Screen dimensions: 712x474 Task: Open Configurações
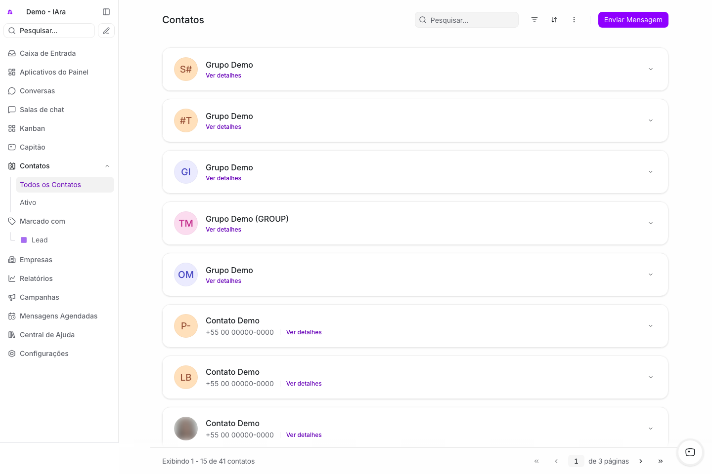point(59,354)
